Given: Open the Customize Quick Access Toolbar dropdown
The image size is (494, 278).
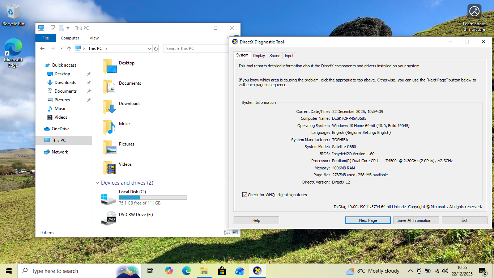Looking at the screenshot, I should pyautogui.click(x=68, y=28).
